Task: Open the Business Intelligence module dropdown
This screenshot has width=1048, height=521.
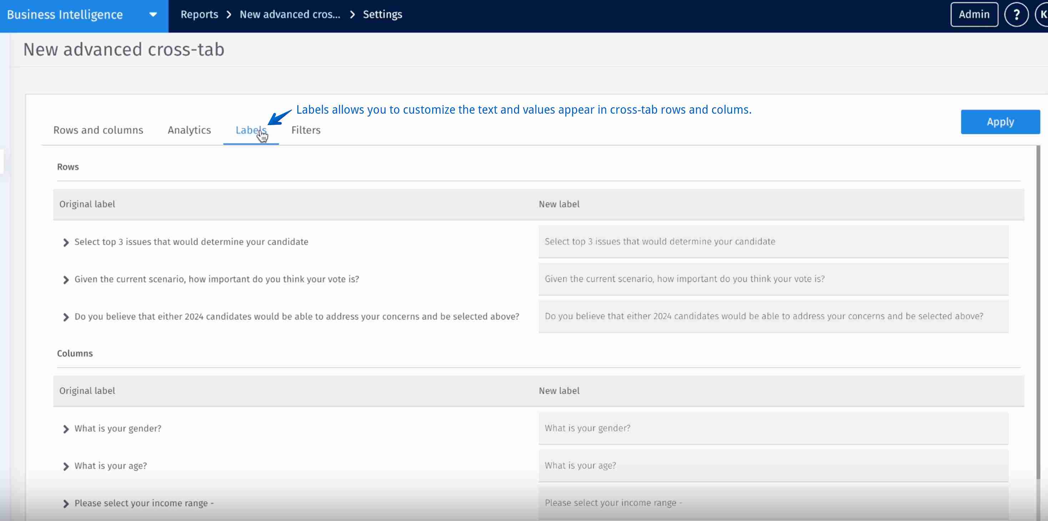Action: click(x=152, y=14)
